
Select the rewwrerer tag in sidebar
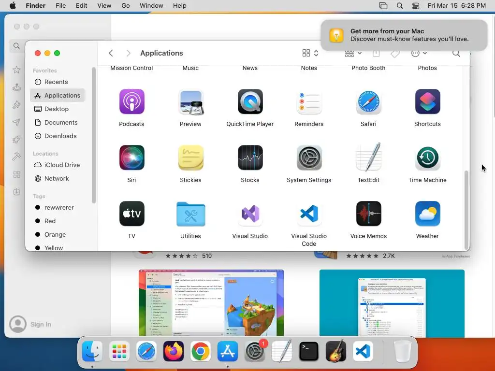pyautogui.click(x=58, y=208)
